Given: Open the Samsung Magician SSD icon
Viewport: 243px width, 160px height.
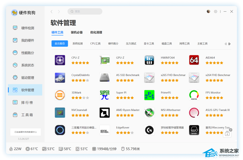Looking at the screenshot, I should point(60,130).
